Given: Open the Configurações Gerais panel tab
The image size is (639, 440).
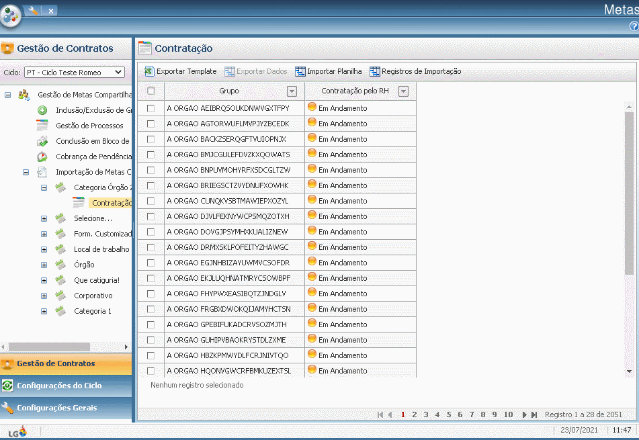Looking at the screenshot, I should (66, 408).
